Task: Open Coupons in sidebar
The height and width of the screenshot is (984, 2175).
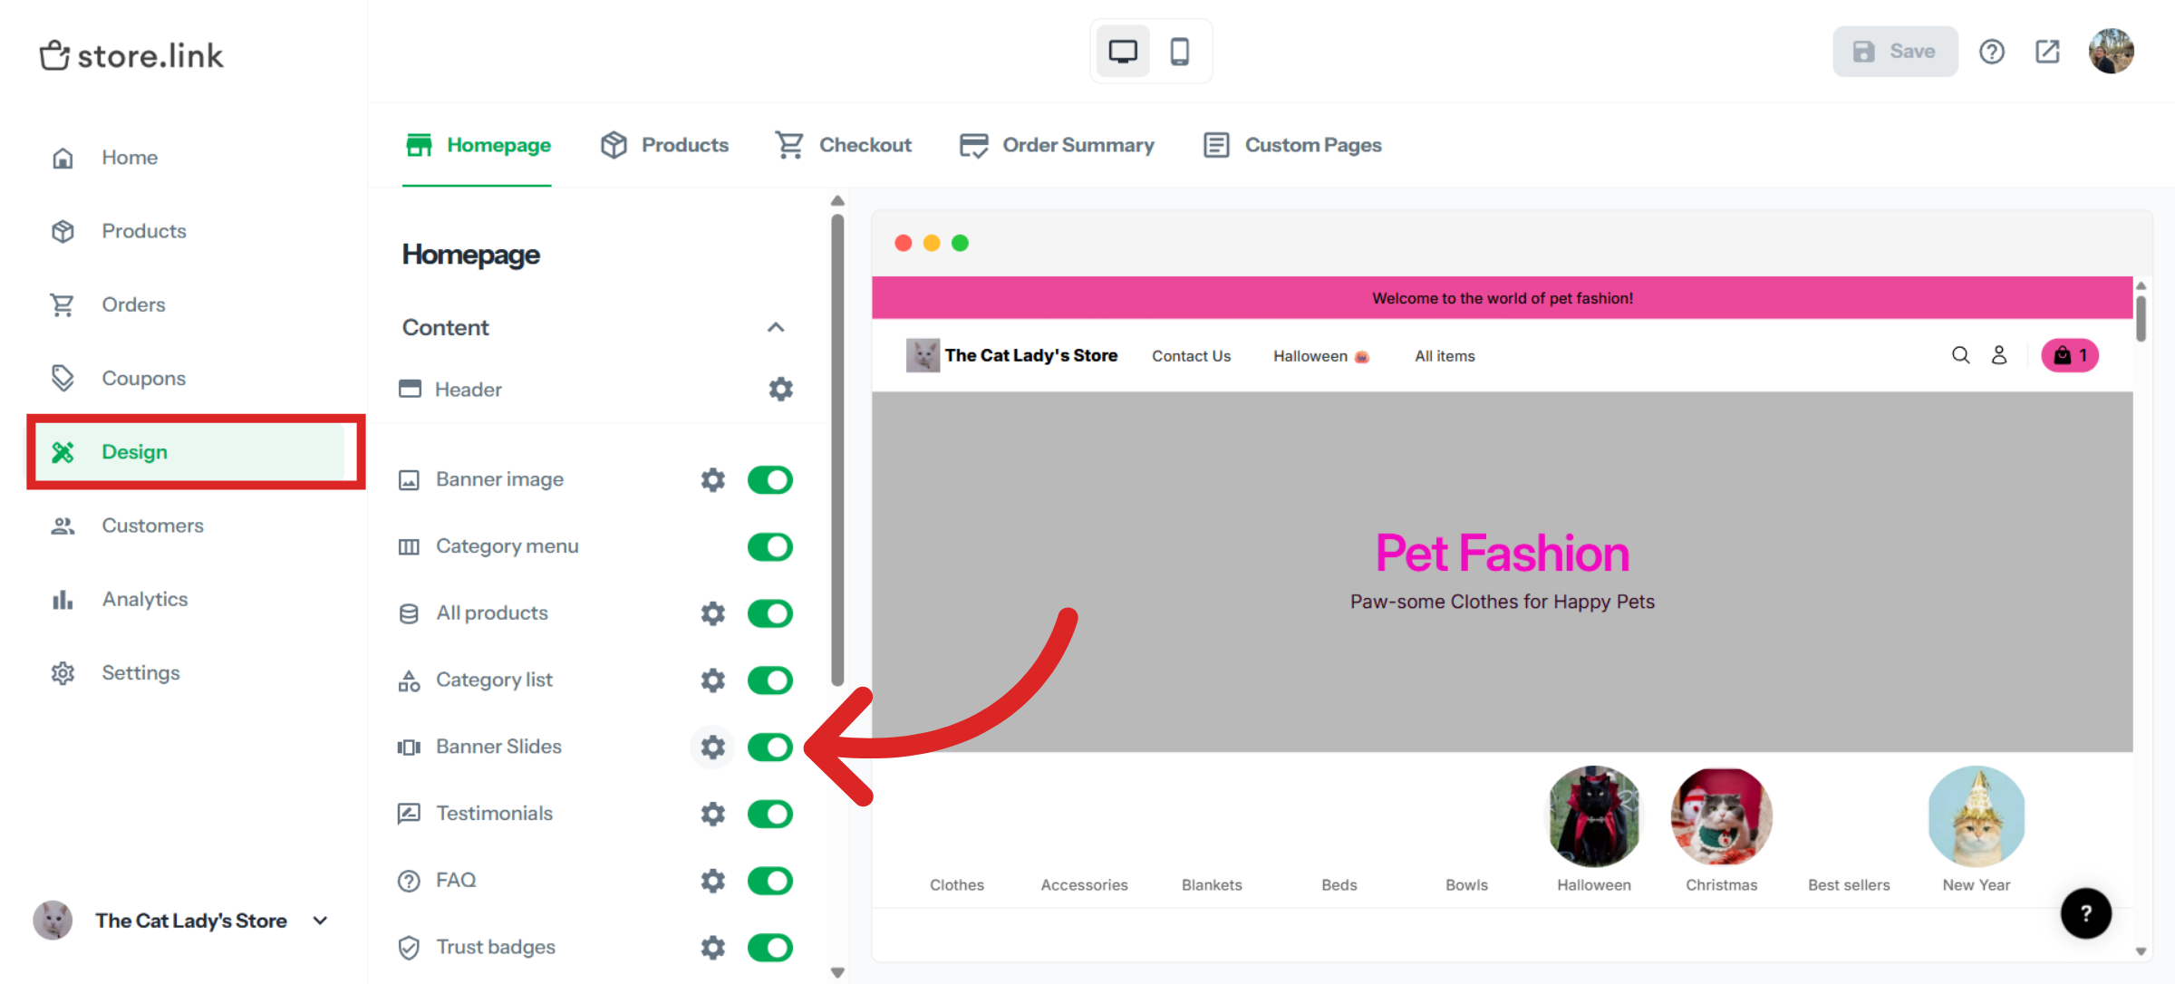Action: click(143, 378)
